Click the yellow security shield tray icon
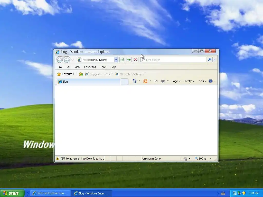This screenshot has height=197, width=263. 244,193
